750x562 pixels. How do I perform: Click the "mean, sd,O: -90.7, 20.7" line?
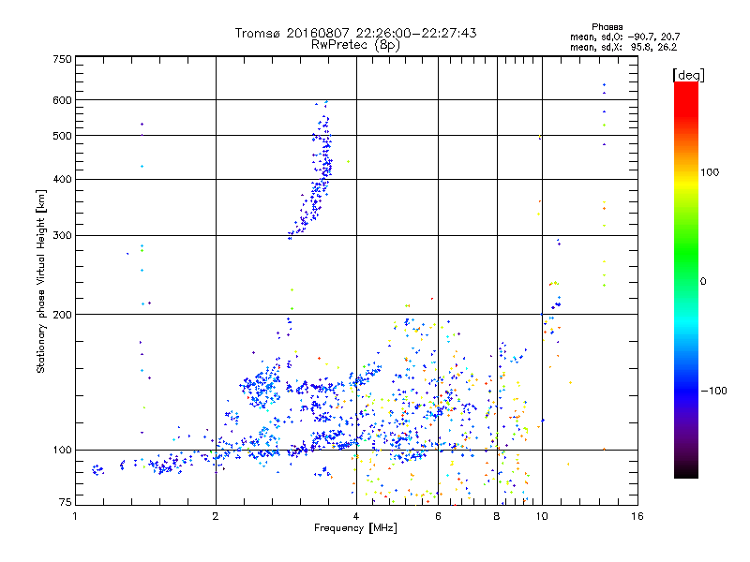point(624,37)
